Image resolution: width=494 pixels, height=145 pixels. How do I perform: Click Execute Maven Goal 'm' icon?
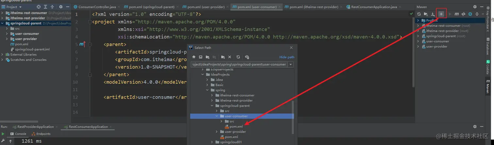pyautogui.click(x=457, y=14)
